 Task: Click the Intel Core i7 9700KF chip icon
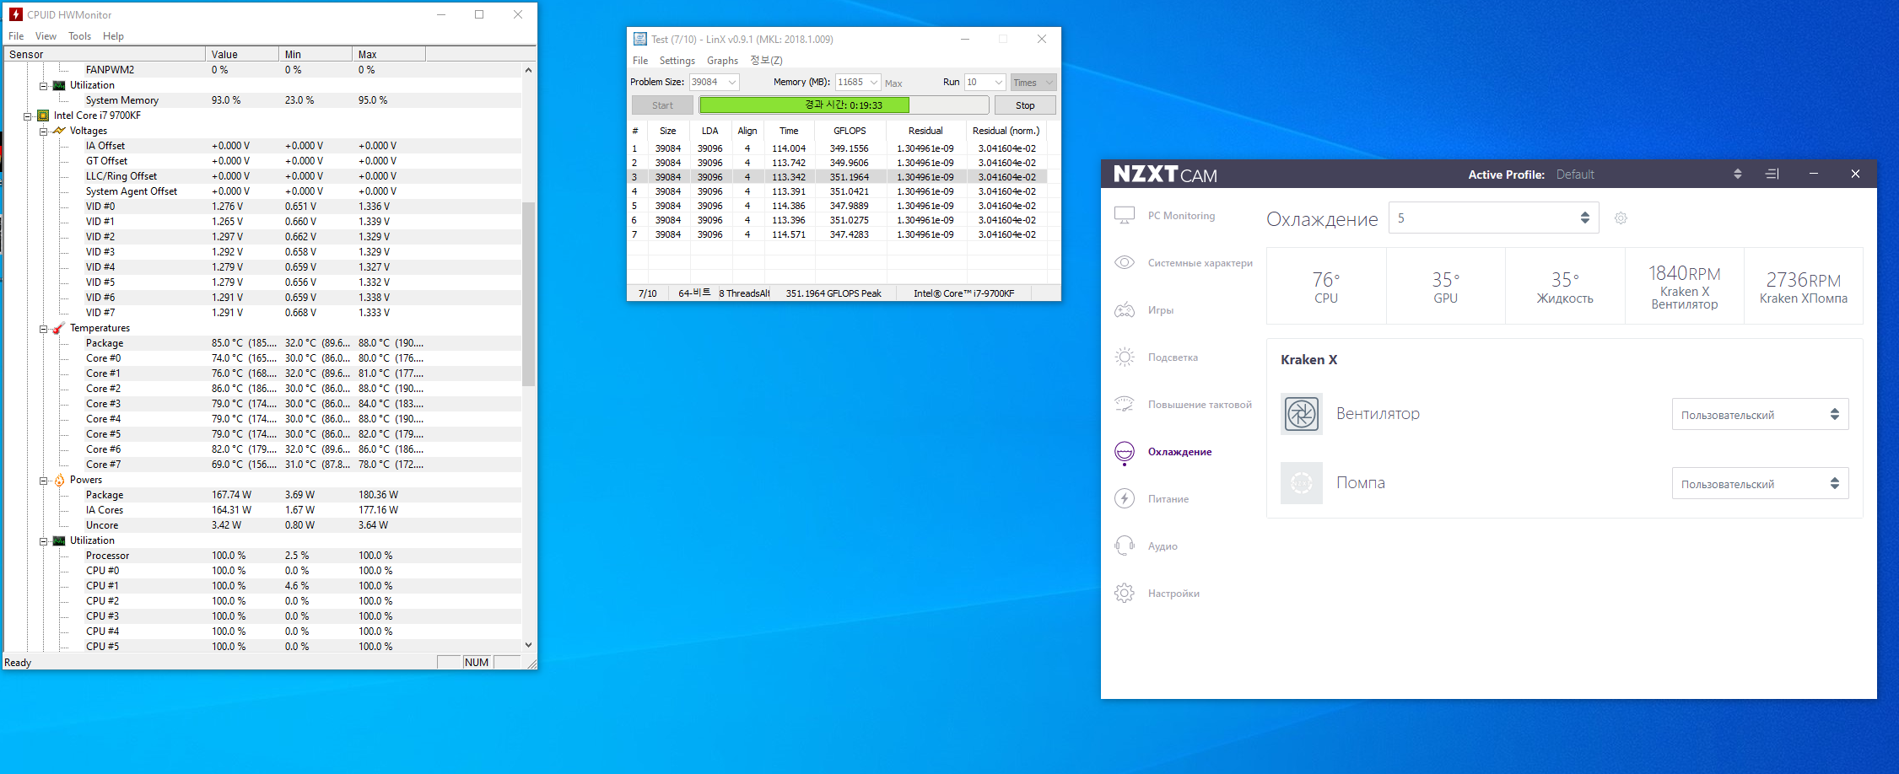point(43,116)
